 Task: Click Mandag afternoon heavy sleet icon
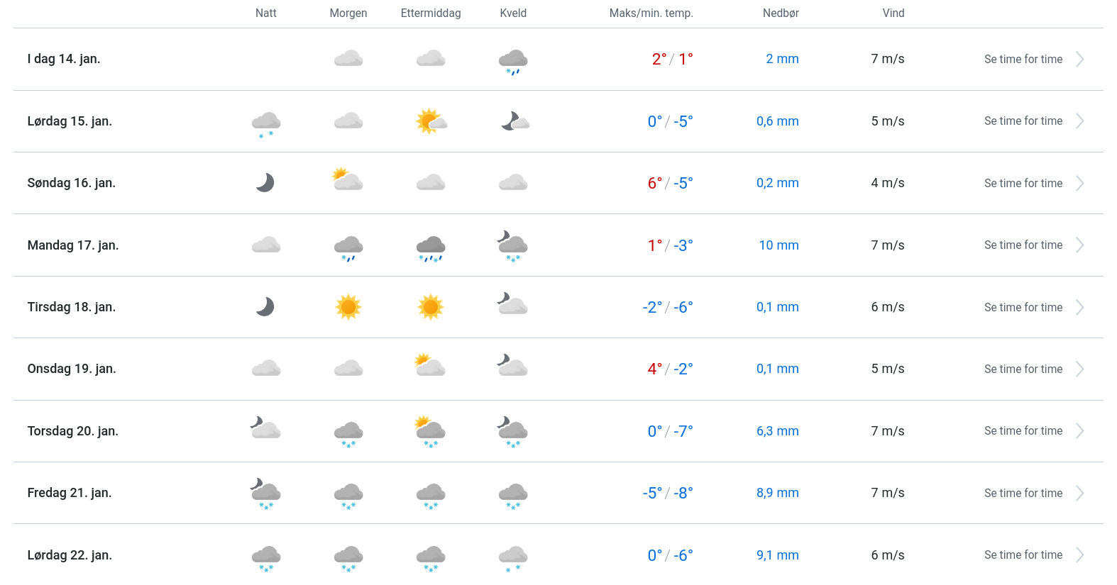[x=431, y=247]
